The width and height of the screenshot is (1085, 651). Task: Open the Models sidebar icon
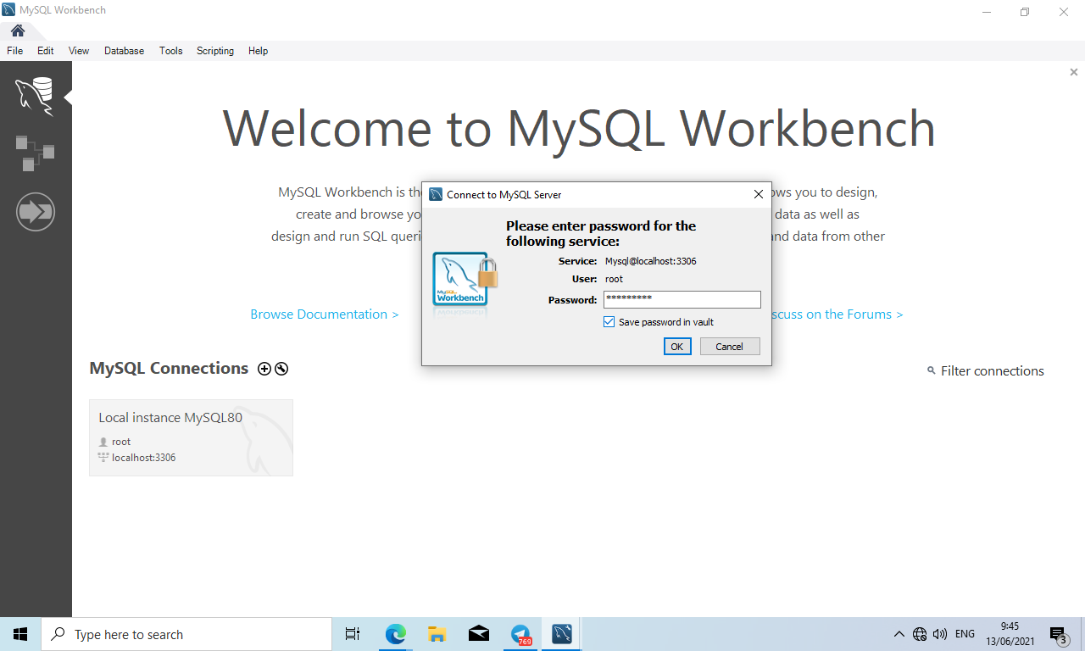tap(35, 153)
